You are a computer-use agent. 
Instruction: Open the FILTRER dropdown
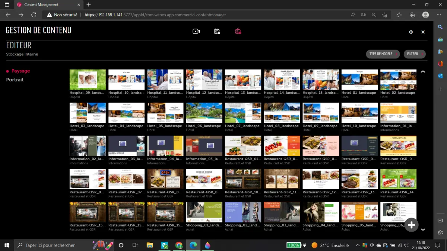coord(414,54)
